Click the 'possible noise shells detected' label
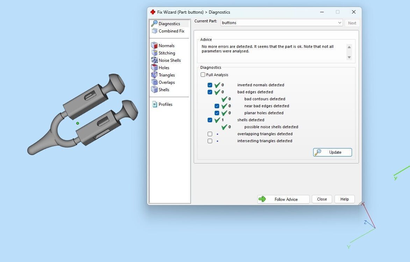This screenshot has height=262, width=410. coord(271,127)
